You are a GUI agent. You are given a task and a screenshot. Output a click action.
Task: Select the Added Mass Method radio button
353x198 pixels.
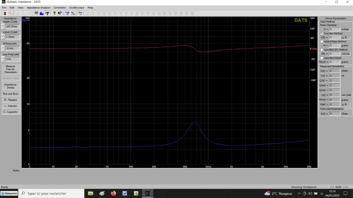[322, 41]
